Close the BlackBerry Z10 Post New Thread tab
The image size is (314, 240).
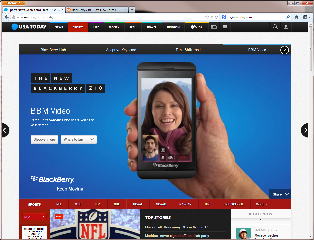coord(125,10)
